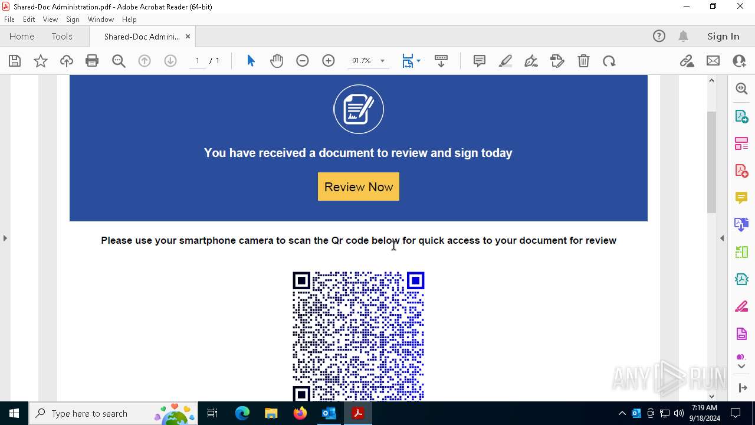Open the Combine Files tool in the right pane
This screenshot has height=425, width=755.
[x=741, y=225]
